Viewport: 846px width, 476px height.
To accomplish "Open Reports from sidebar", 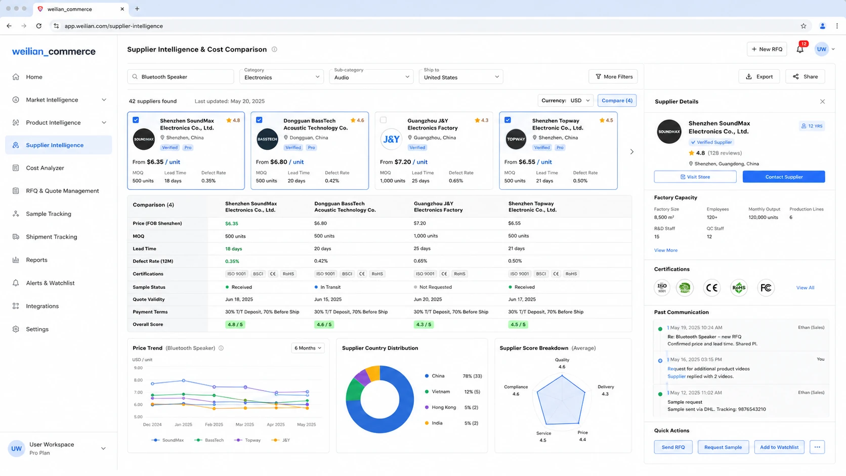I will click(59, 260).
